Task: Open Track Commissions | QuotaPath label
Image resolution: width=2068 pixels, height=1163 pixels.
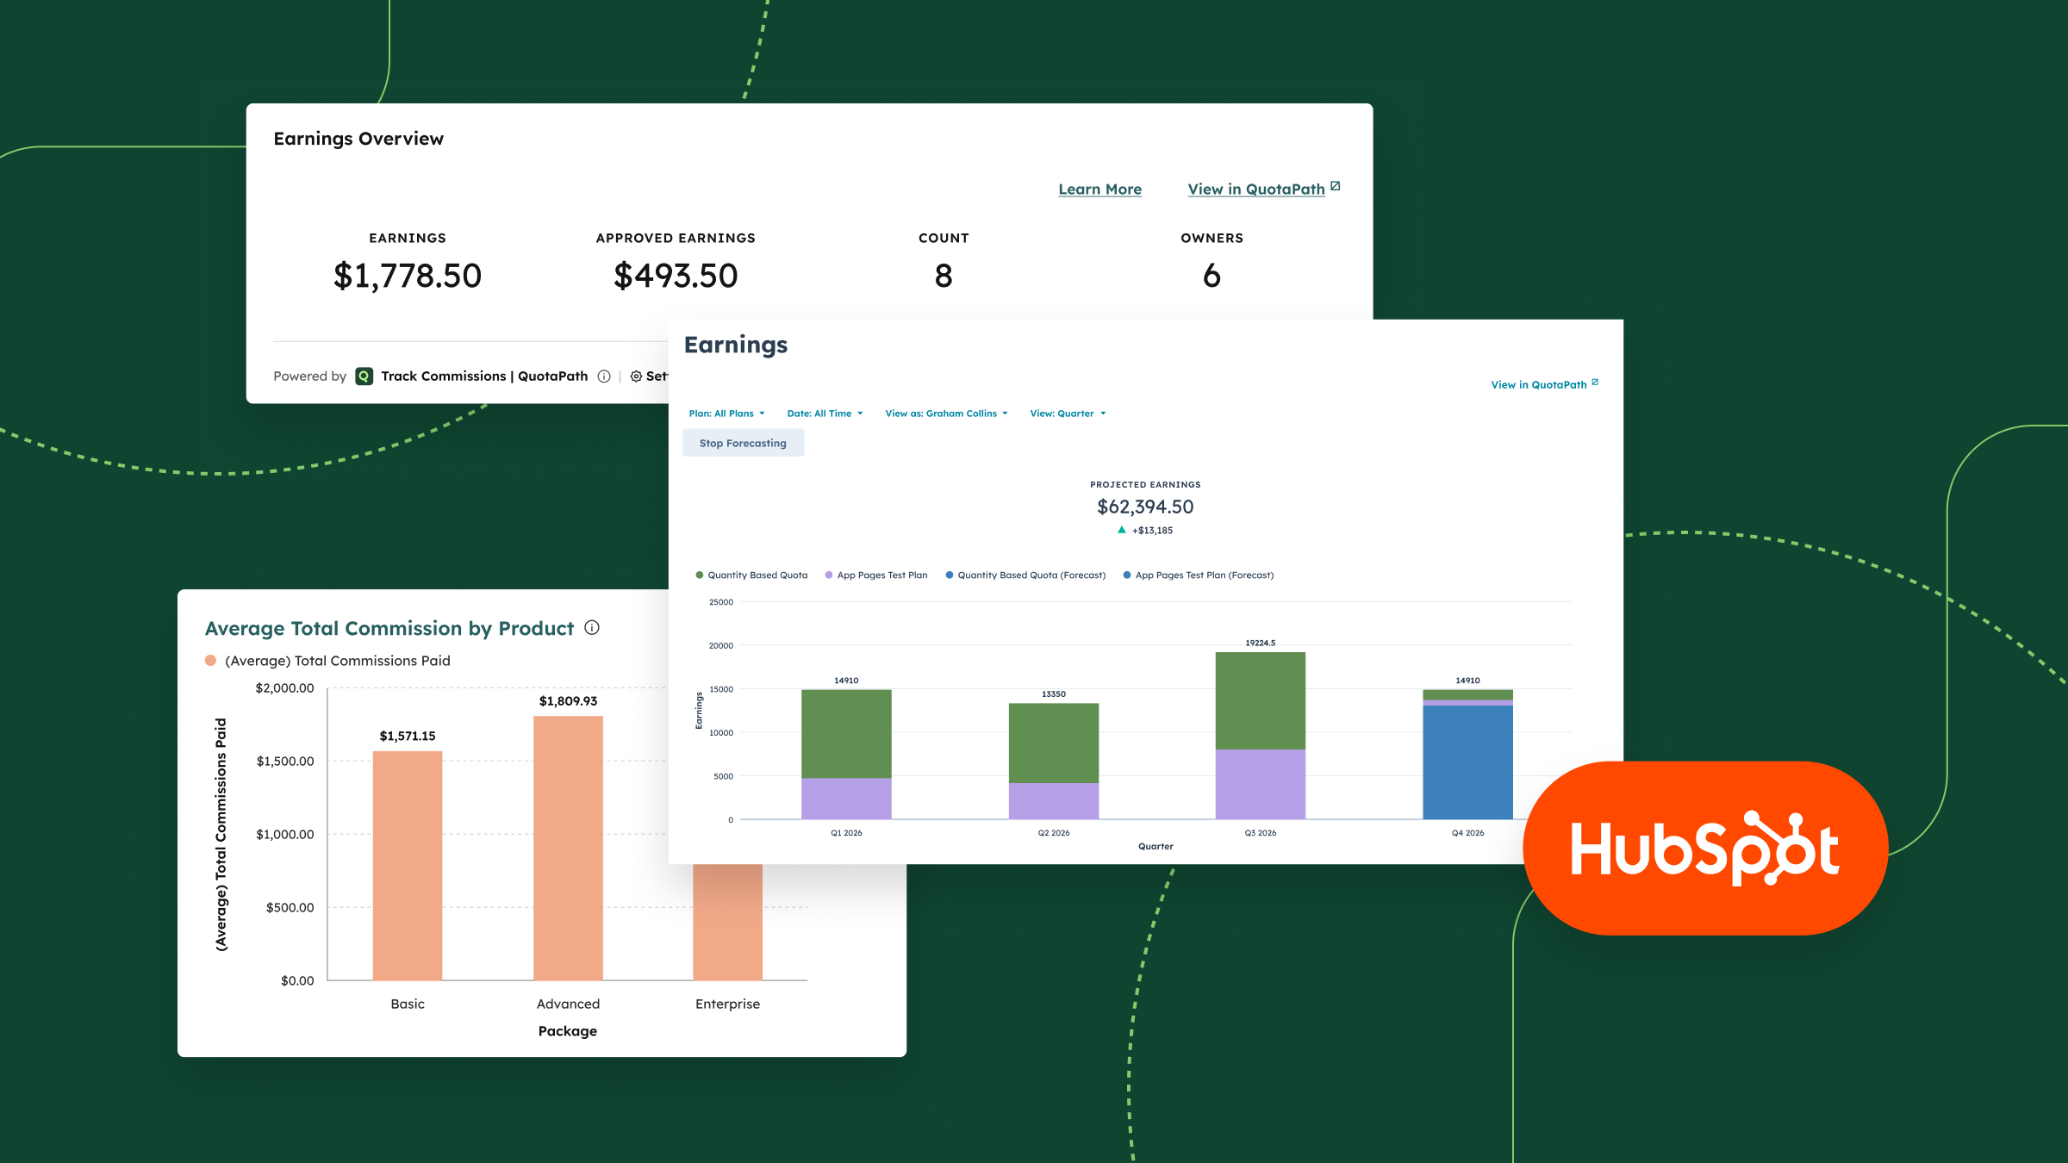Action: (484, 376)
